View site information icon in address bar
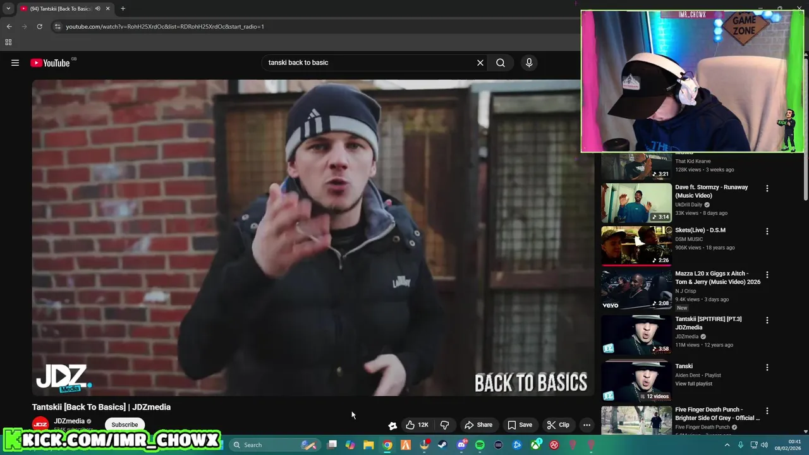Viewport: 809px width, 455px height. (x=58, y=27)
